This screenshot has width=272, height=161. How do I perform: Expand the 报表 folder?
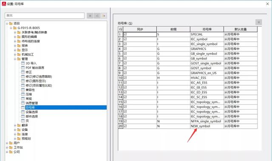(15, 46)
